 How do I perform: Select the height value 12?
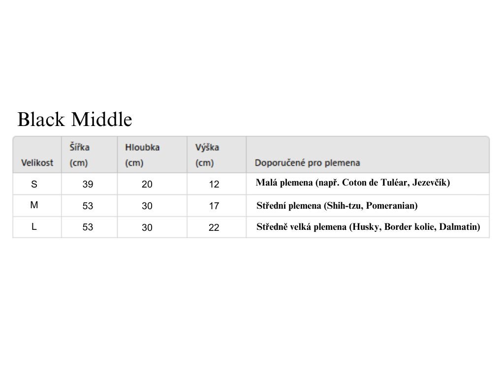tap(214, 185)
